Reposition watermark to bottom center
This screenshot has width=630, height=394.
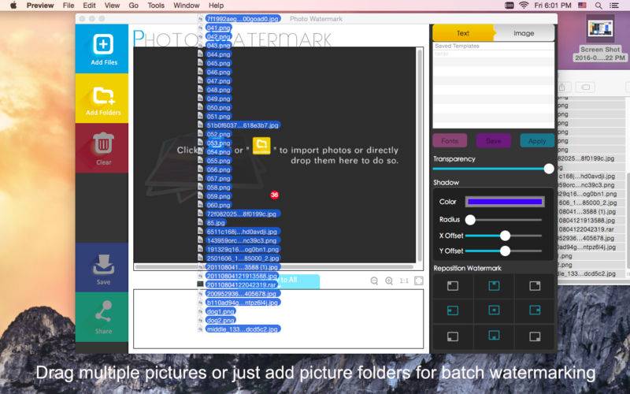pyautogui.click(x=494, y=336)
